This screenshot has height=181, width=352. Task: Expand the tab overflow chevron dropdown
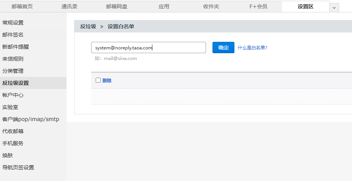[x=334, y=8]
